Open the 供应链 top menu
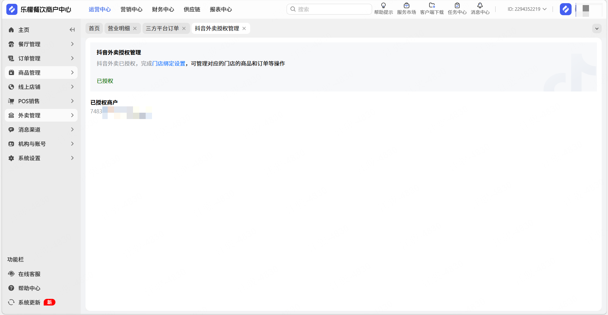 click(x=192, y=9)
